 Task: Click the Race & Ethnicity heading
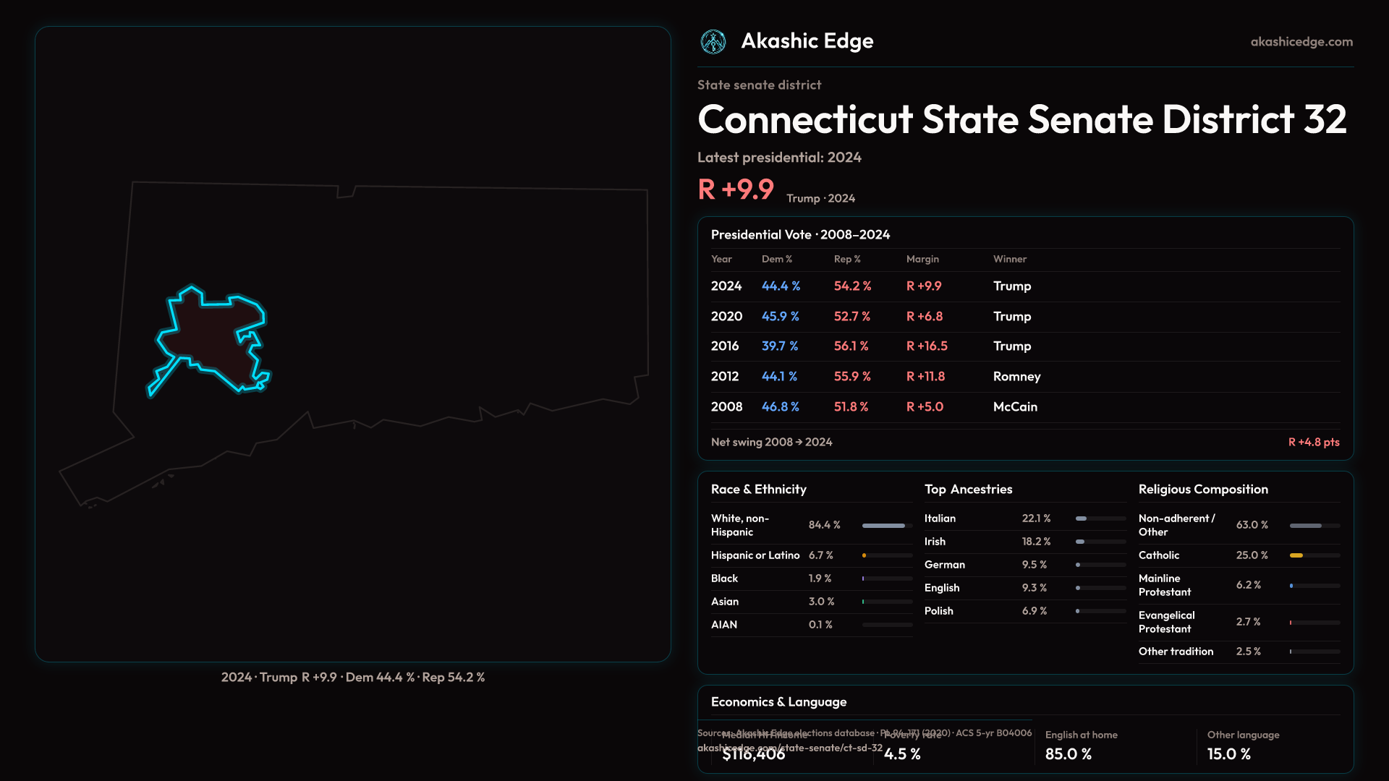(x=758, y=490)
